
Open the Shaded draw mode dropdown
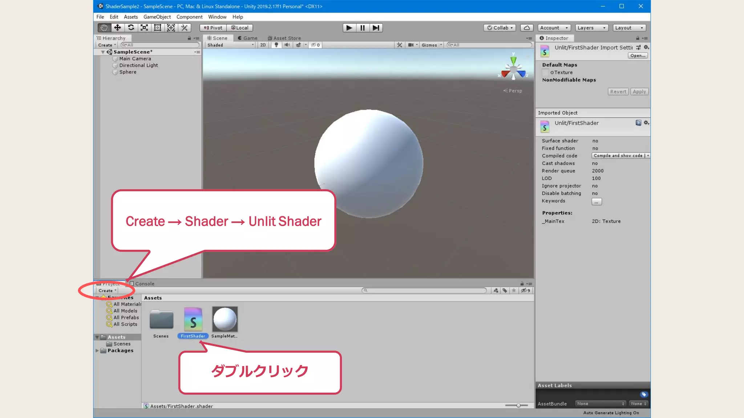coord(230,45)
